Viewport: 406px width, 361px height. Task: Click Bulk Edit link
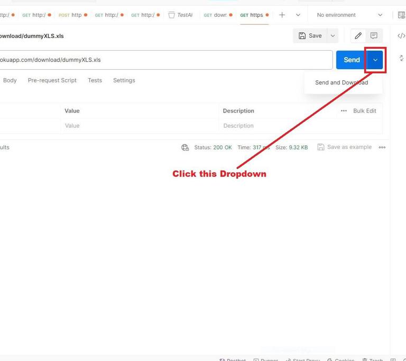coord(365,111)
